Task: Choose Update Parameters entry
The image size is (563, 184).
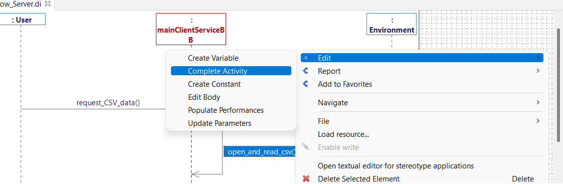Action: (231, 123)
